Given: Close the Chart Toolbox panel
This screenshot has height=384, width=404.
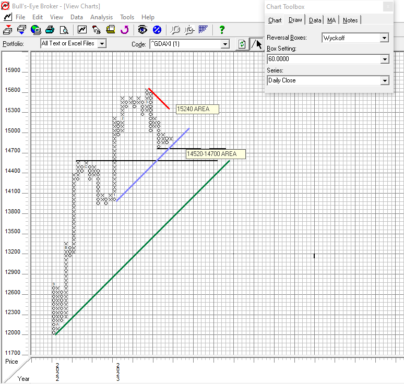Looking at the screenshot, I should 388,7.
